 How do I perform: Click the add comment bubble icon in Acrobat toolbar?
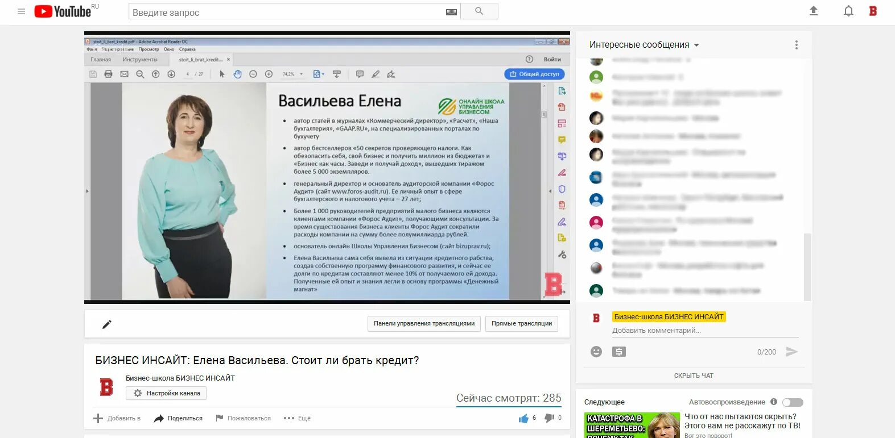pos(360,74)
